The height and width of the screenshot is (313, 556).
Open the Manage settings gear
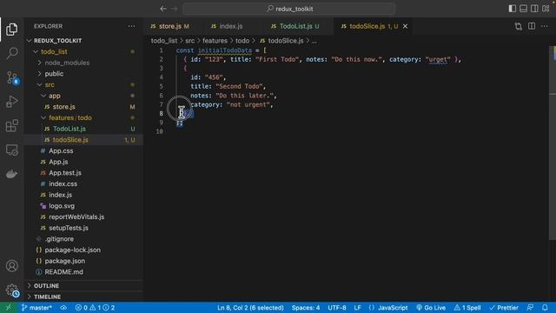click(x=11, y=290)
